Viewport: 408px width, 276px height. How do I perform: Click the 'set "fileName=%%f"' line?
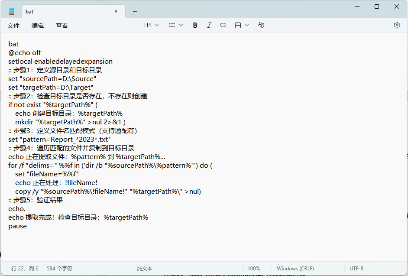[47, 174]
